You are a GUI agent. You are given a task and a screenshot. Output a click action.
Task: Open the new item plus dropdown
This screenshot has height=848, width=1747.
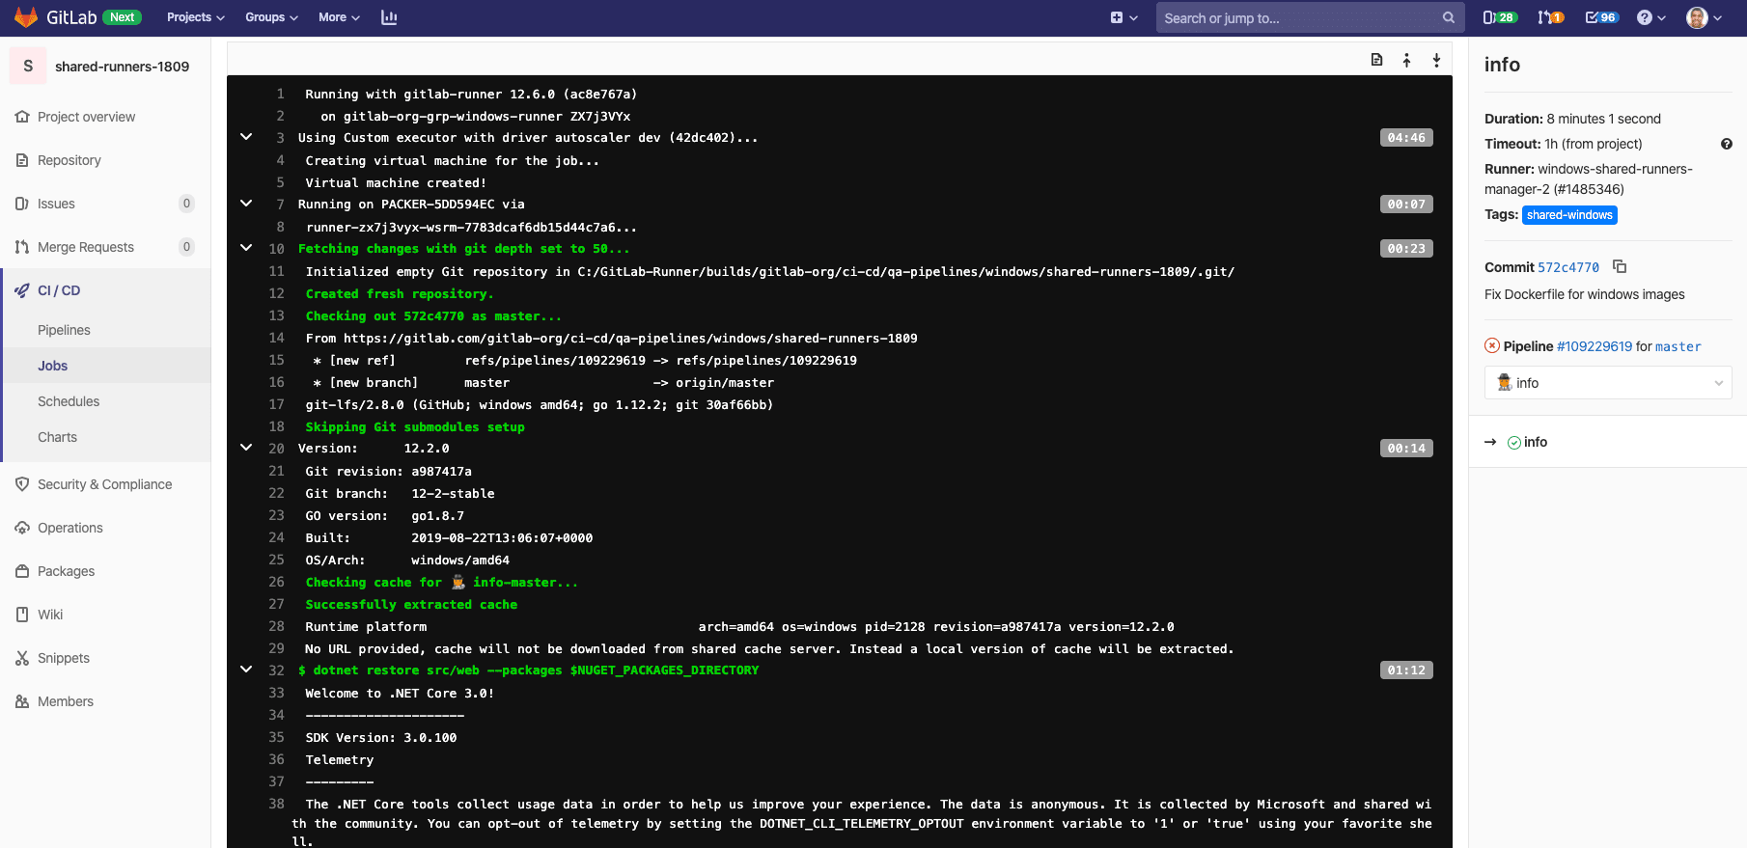1123,17
